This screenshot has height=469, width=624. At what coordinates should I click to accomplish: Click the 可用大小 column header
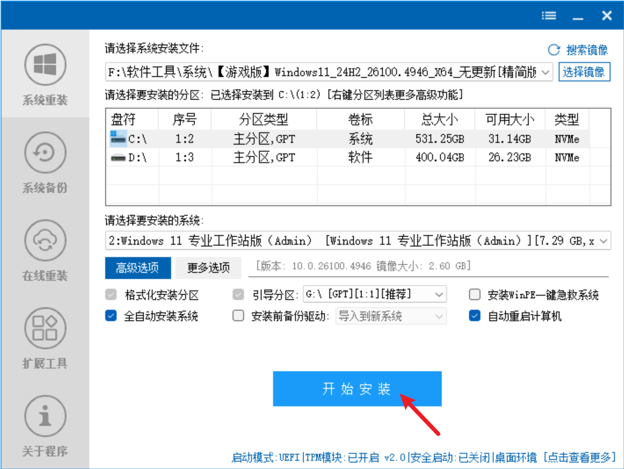[509, 119]
